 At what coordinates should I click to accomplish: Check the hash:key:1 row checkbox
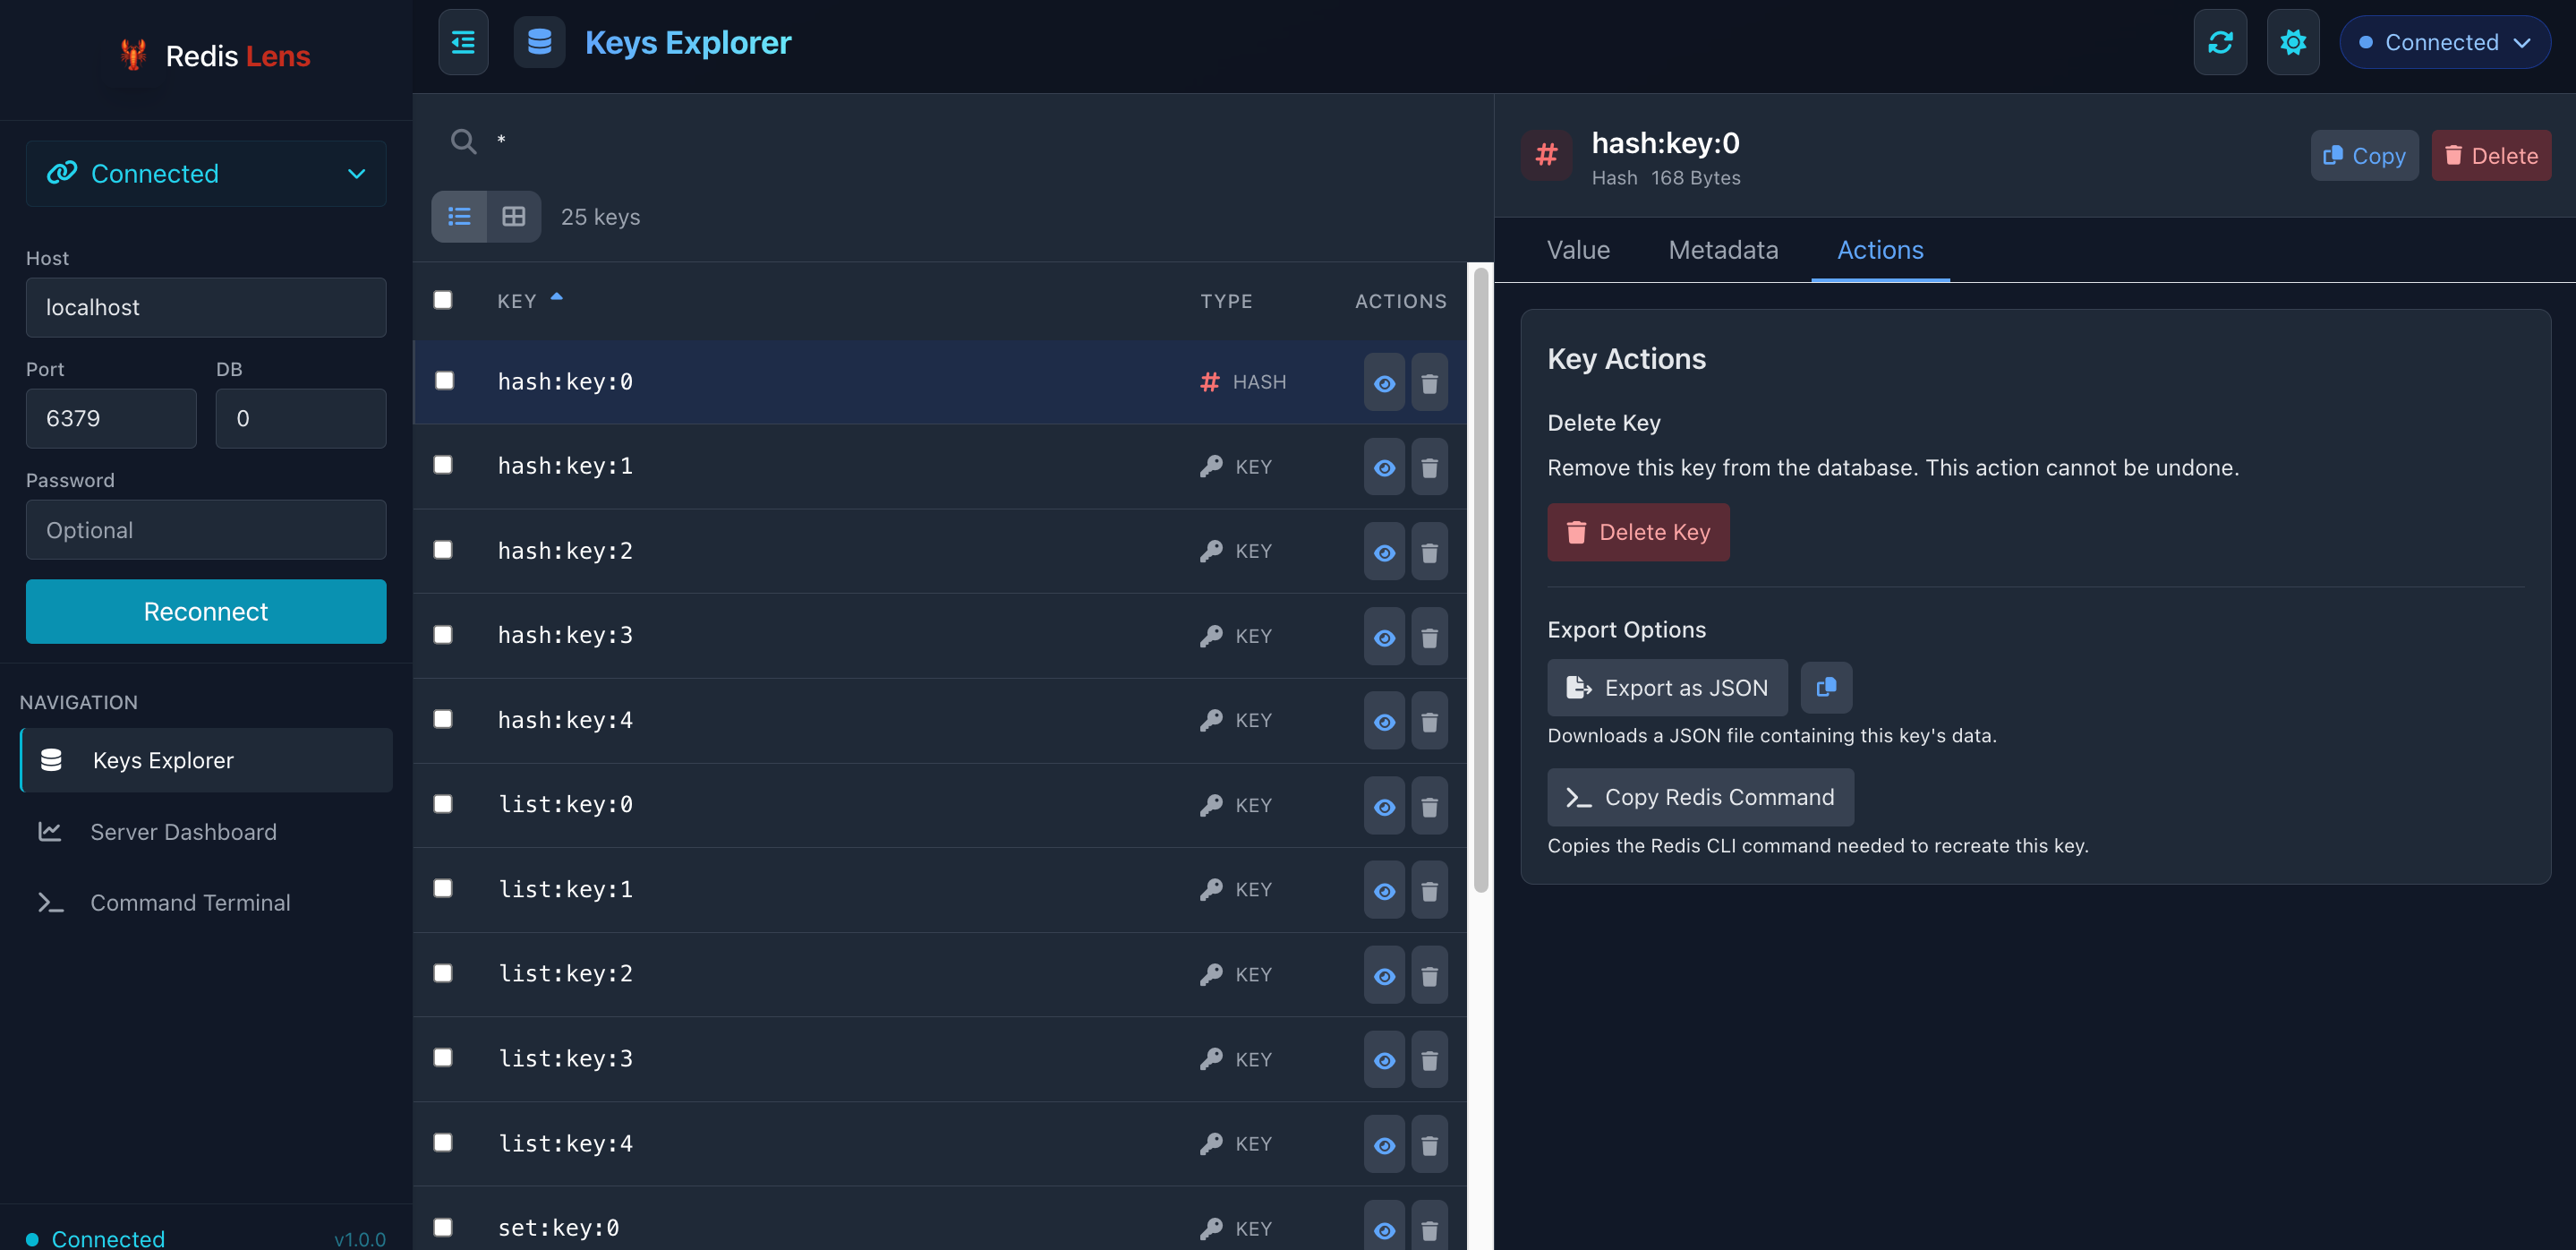point(443,464)
